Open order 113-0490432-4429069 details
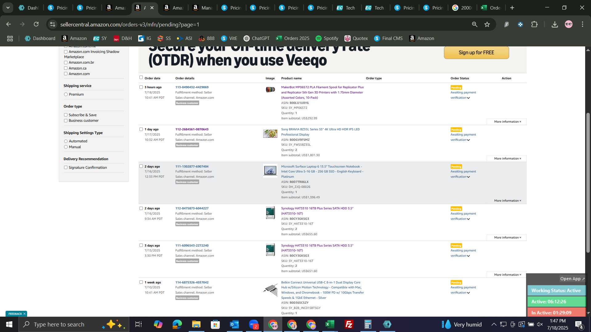The image size is (591, 332). 192,87
